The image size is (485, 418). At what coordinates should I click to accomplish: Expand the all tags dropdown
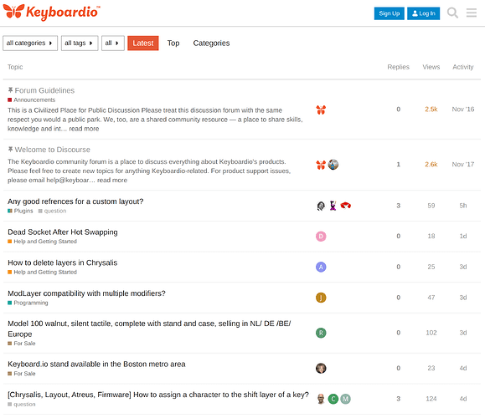(80, 43)
